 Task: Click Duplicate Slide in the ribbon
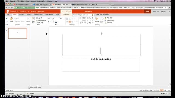pyautogui.click(x=41, y=20)
